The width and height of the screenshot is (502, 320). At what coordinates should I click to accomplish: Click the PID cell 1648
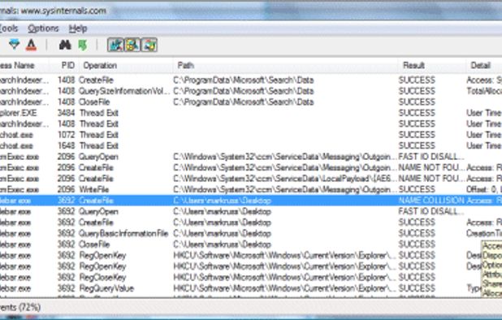tap(66, 145)
